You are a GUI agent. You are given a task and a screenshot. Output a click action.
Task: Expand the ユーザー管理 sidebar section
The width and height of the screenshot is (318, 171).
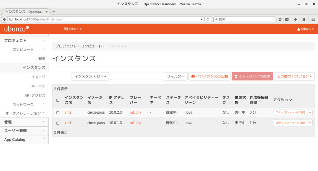tap(24, 131)
